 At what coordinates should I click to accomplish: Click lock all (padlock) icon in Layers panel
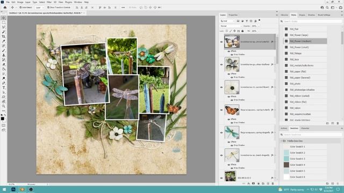point(242,31)
